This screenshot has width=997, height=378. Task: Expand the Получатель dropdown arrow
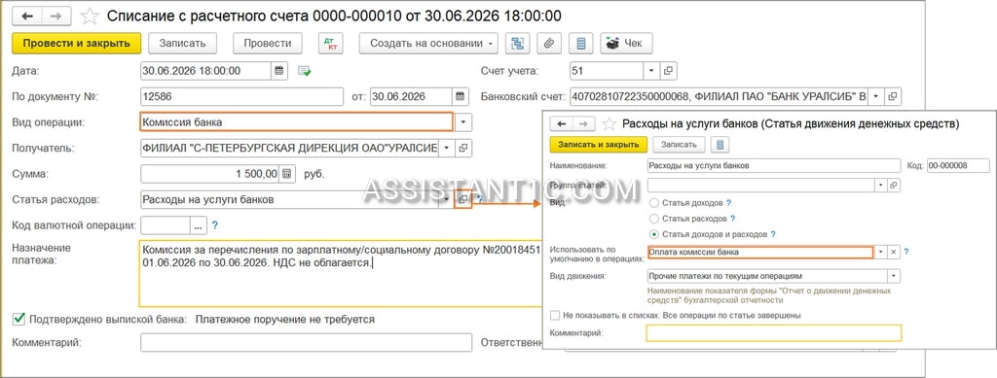tap(446, 148)
